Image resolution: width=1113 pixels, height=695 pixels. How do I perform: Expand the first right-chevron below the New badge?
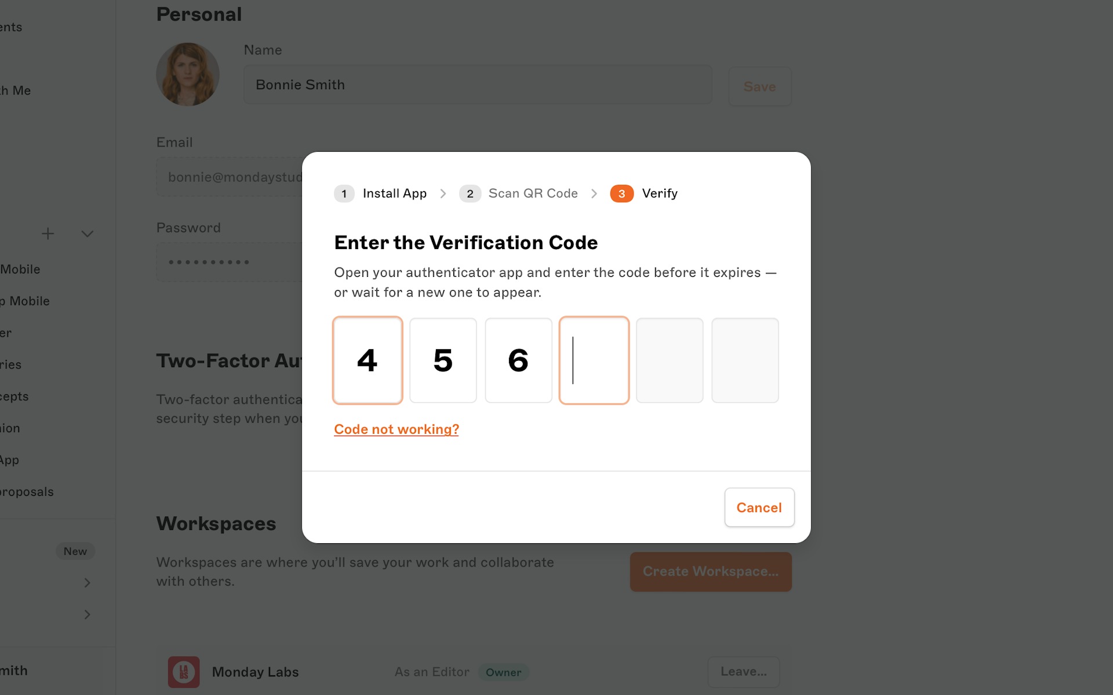coord(88,583)
